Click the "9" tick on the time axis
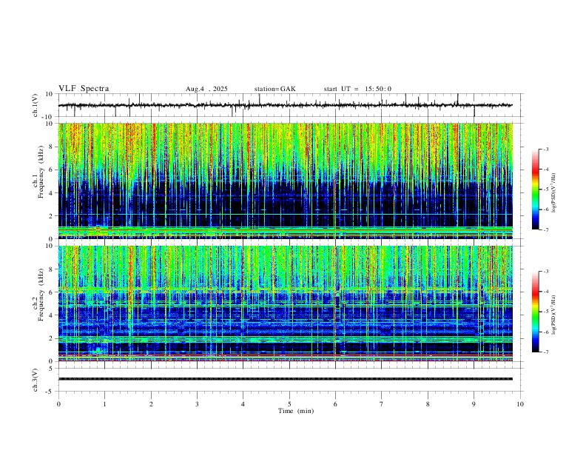Viewport: 586px width, 453px height. [x=474, y=404]
